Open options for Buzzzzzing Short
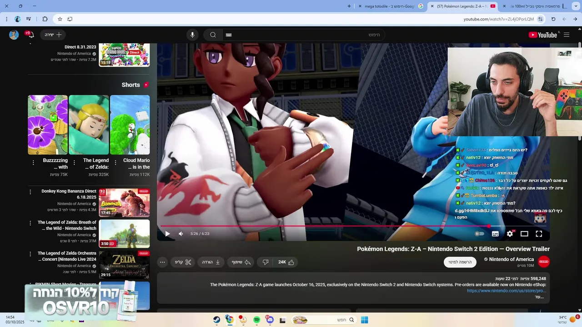 [33, 163]
